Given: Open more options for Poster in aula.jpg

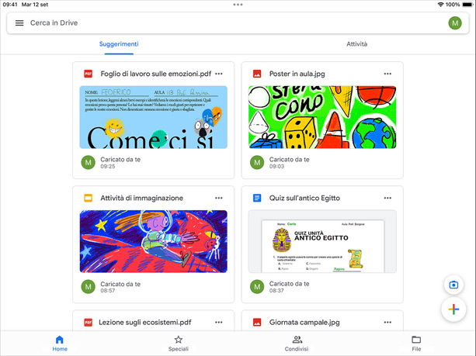Looking at the screenshot, I should 387,74.
